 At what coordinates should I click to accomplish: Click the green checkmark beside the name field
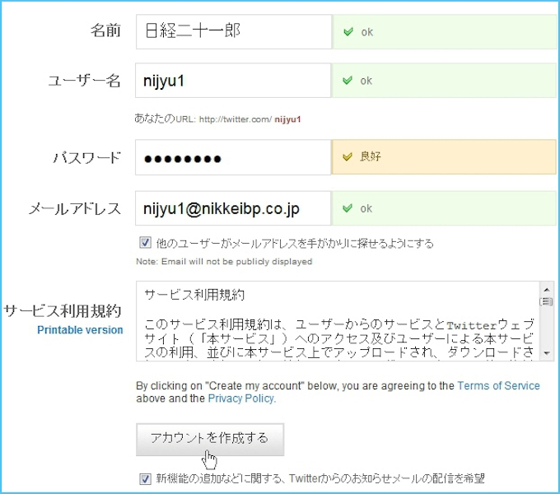(x=348, y=32)
